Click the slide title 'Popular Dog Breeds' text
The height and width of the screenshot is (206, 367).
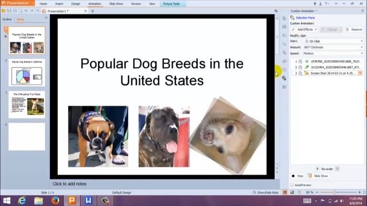[x=162, y=72]
